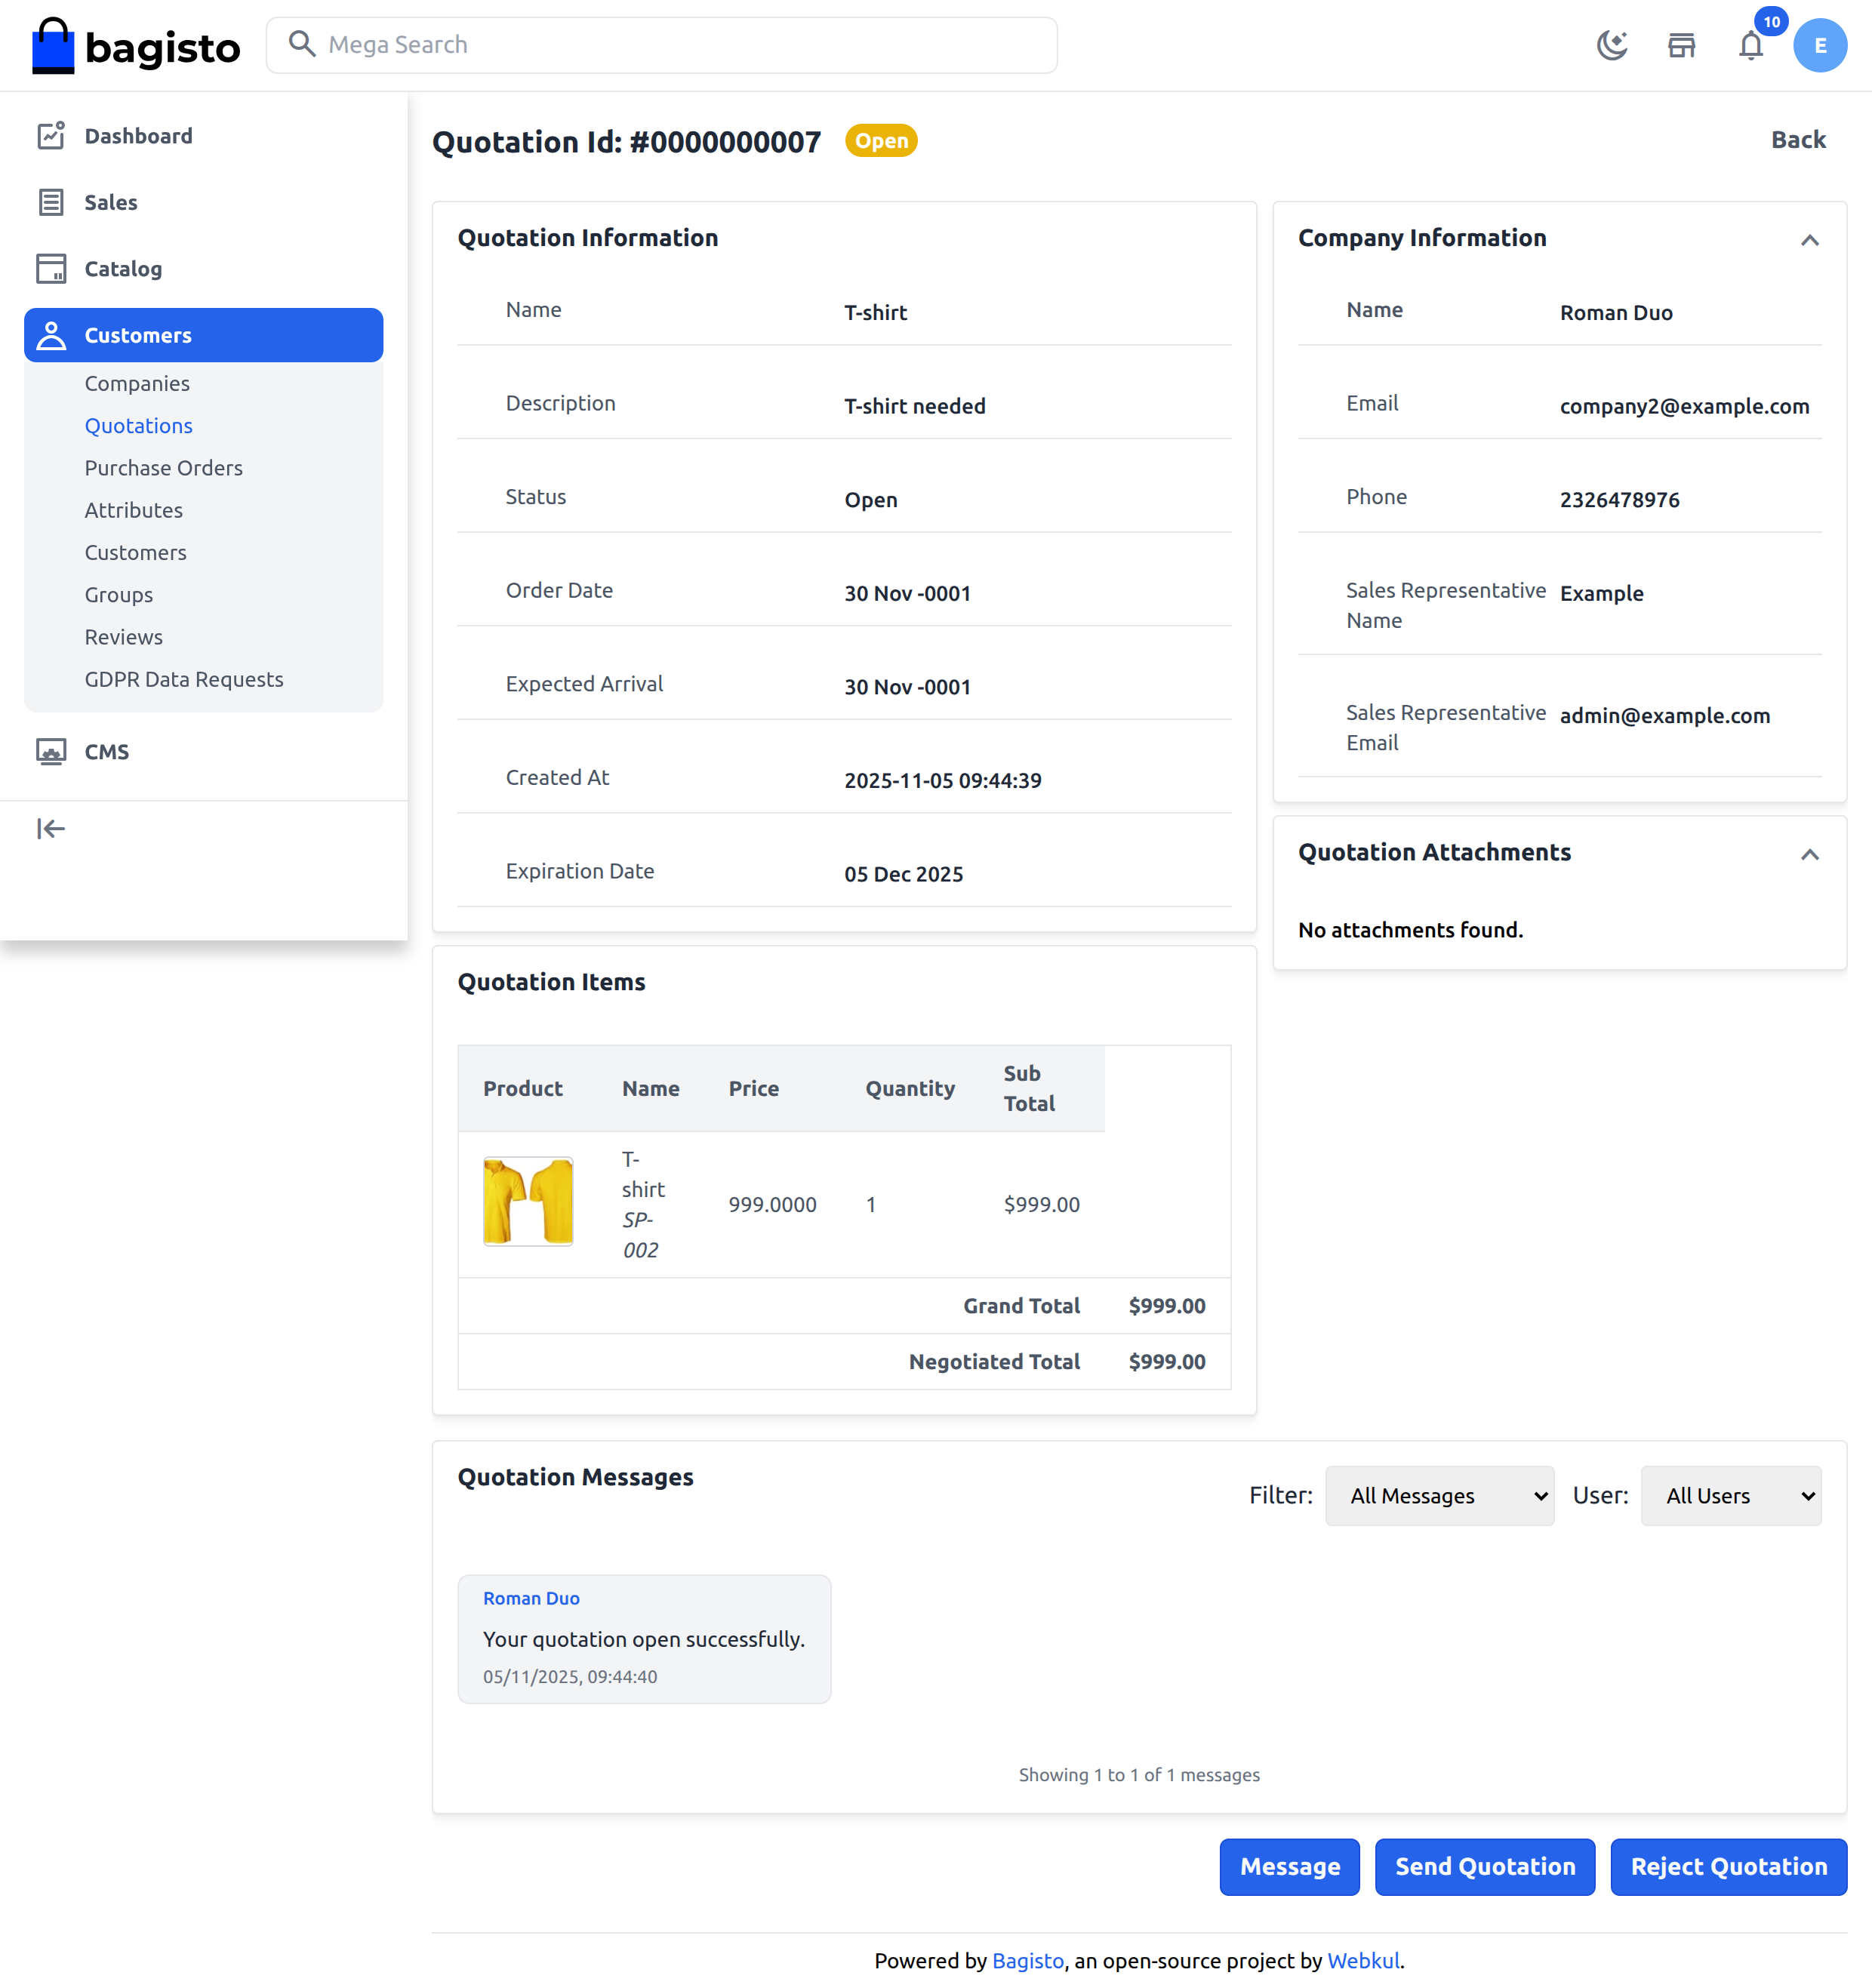This screenshot has width=1872, height=1988.
Task: Click the Send Quotation button
Action: coord(1484,1867)
